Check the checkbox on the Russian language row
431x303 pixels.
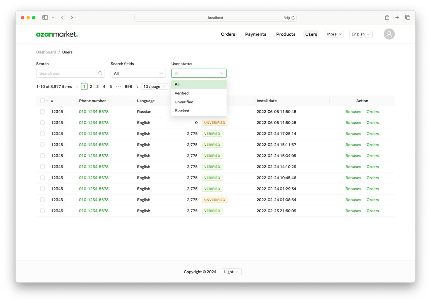[x=42, y=111]
